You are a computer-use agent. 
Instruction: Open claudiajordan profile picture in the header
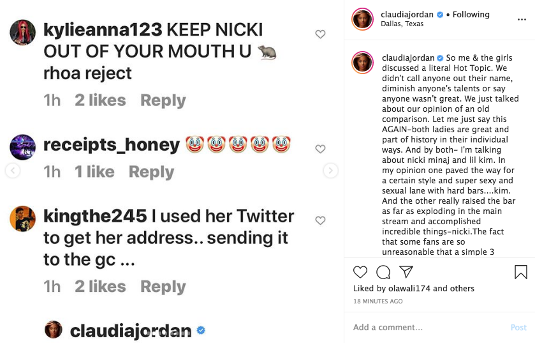coord(362,19)
